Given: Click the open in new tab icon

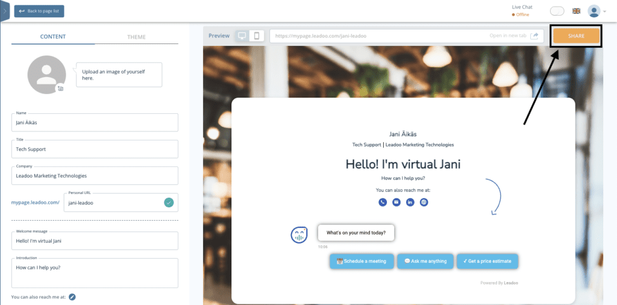Looking at the screenshot, I should point(534,36).
